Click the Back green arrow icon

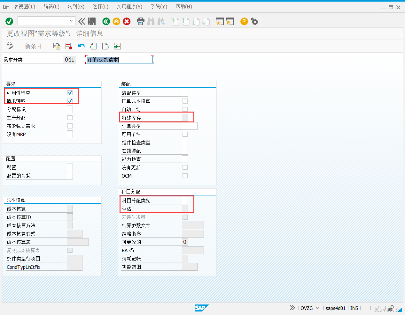(105, 21)
